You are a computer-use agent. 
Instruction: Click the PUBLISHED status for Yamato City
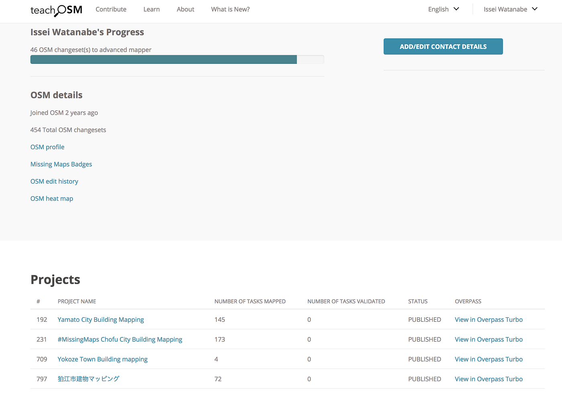(425, 319)
